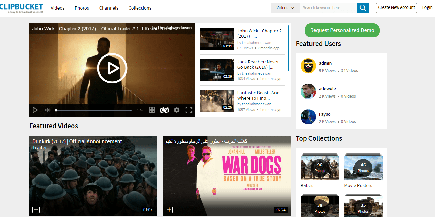Viewport: 435px width, 217px height.
Task: Open adewole user avatar
Action: pyautogui.click(x=308, y=91)
